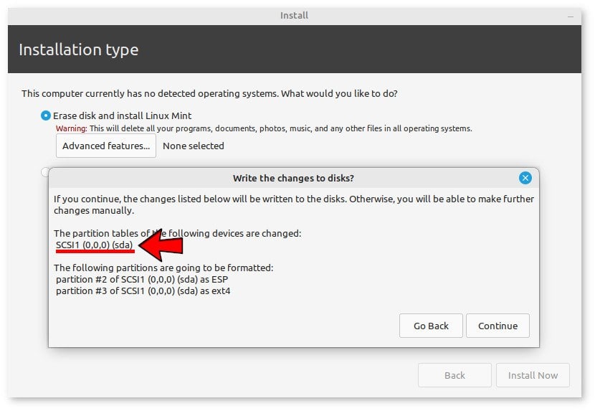The height and width of the screenshot is (411, 595).
Task: Click 'SCSI1 (0,0,0) (sda)' device text
Action: [94, 245]
